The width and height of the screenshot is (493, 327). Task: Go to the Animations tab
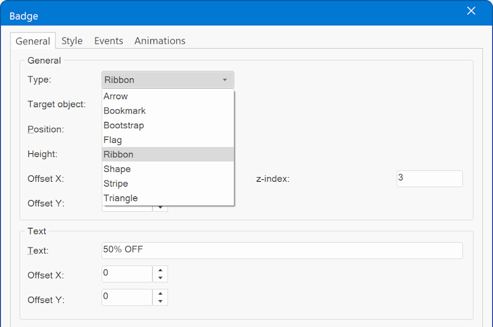(x=160, y=41)
